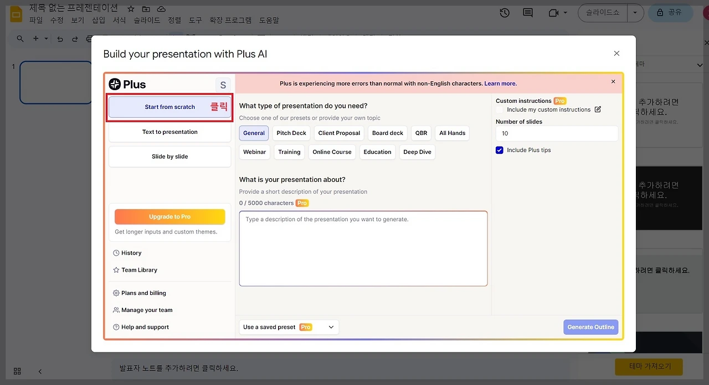Viewport: 709px width, 385px height.
Task: Choose Text to presentation mode
Action: pos(169,132)
